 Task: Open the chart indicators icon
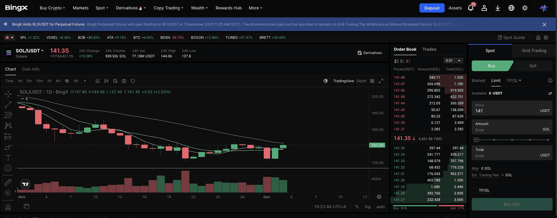(97, 81)
